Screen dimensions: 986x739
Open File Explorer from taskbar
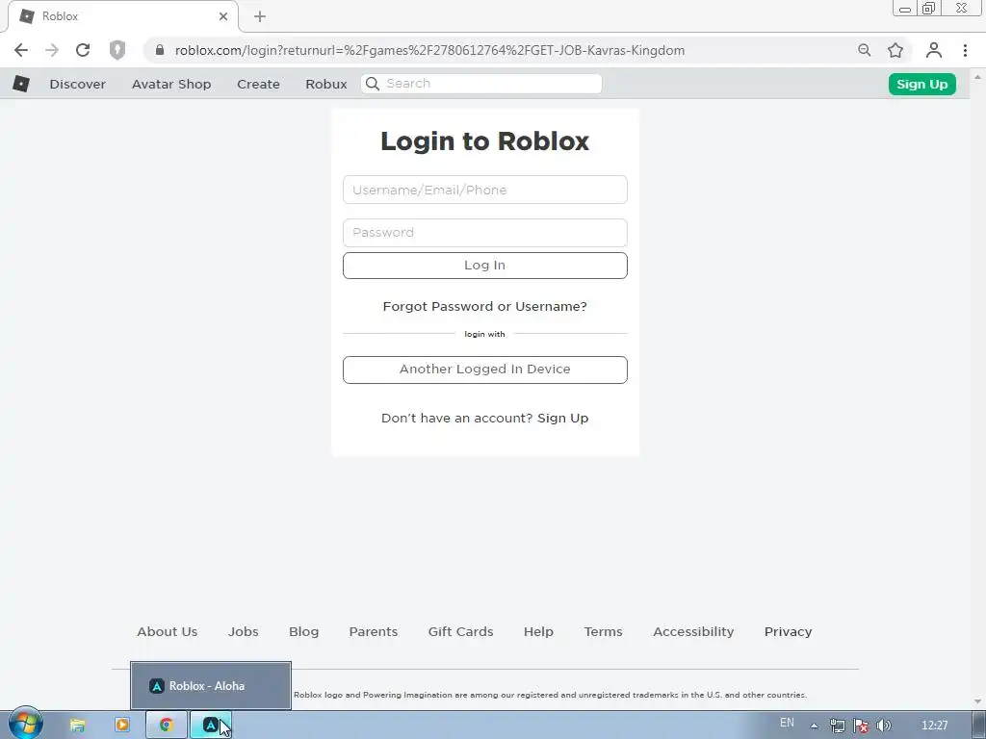coord(77,726)
